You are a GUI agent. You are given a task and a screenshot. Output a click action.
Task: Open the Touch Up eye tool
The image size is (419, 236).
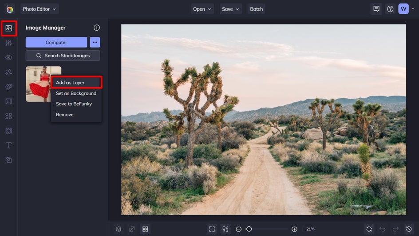click(8, 57)
